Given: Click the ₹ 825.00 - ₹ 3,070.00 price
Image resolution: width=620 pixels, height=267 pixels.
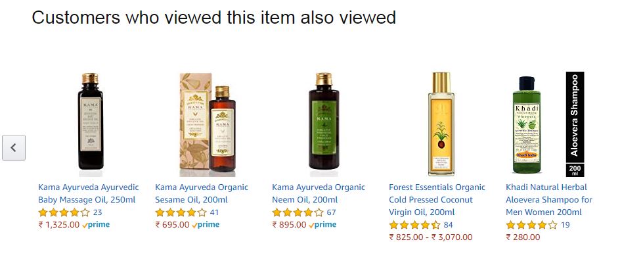Looking at the screenshot, I should click(x=431, y=237).
